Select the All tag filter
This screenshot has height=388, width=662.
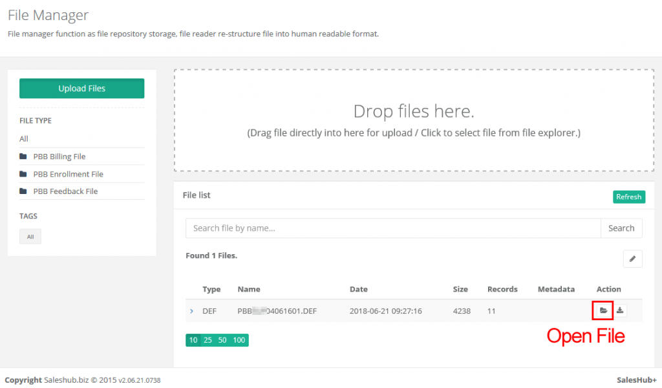click(x=30, y=237)
